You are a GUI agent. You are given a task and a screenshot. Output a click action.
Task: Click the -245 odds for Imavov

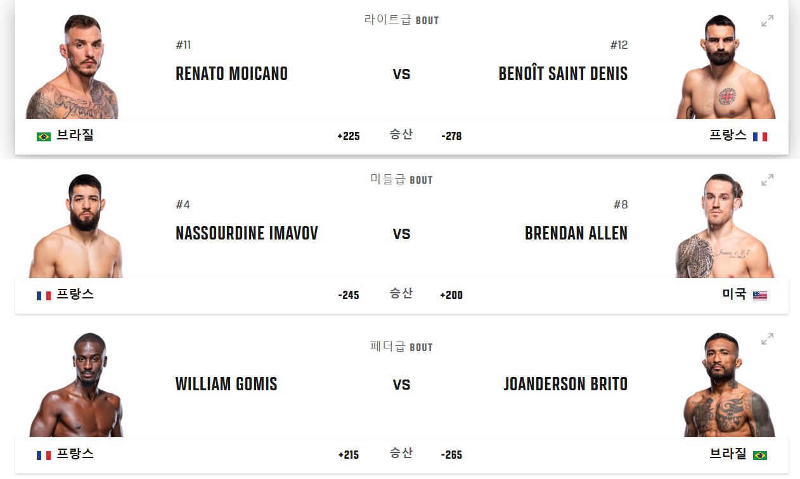pyautogui.click(x=348, y=295)
